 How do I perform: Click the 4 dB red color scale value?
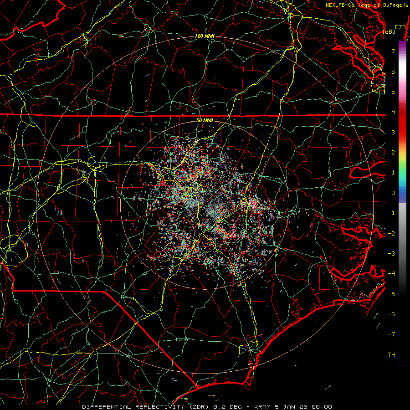click(x=393, y=112)
